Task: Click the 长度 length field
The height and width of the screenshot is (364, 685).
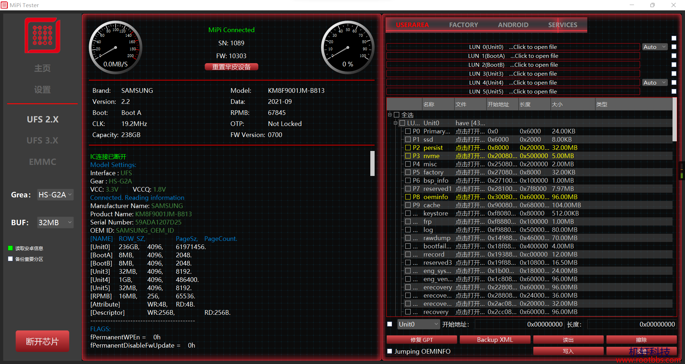Action: (631, 324)
